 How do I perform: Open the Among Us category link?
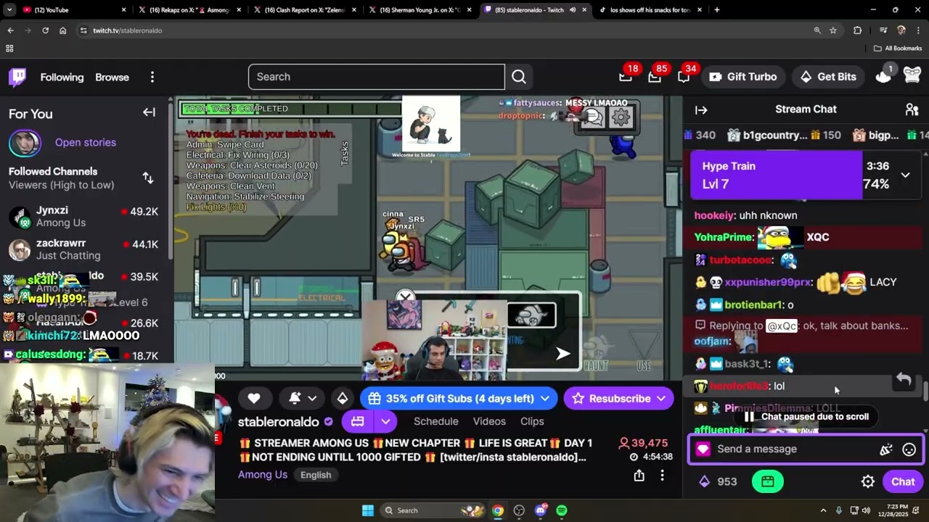tap(263, 474)
